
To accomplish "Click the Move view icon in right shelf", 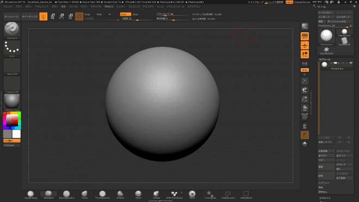I will [x=305, y=90].
